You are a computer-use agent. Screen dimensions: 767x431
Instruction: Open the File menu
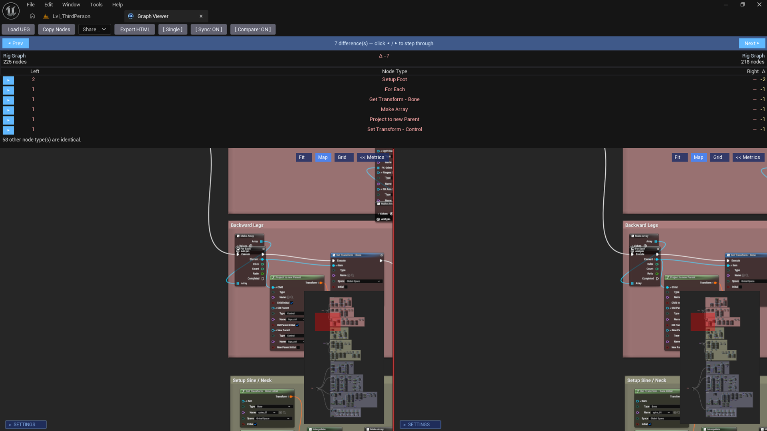coord(30,5)
